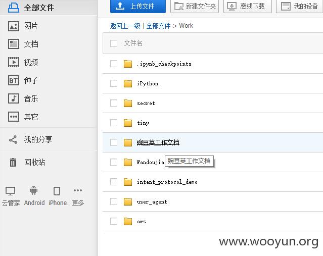This screenshot has width=323, height=256.
Task: Open the user_agent folder name
Action: (x=152, y=202)
